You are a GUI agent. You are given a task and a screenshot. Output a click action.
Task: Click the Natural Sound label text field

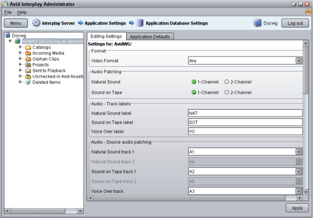click(x=245, y=113)
